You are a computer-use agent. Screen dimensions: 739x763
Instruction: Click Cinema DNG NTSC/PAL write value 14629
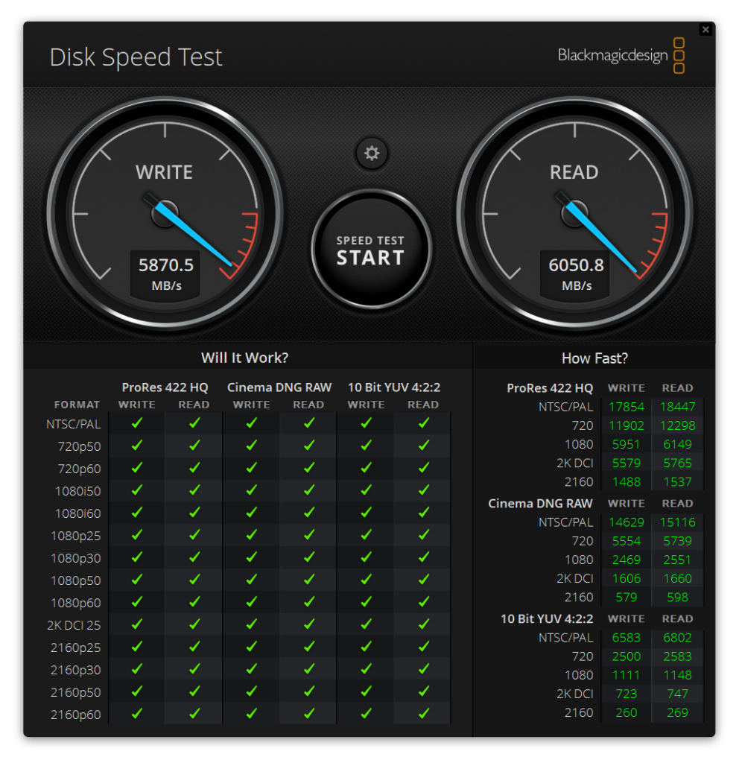[626, 522]
